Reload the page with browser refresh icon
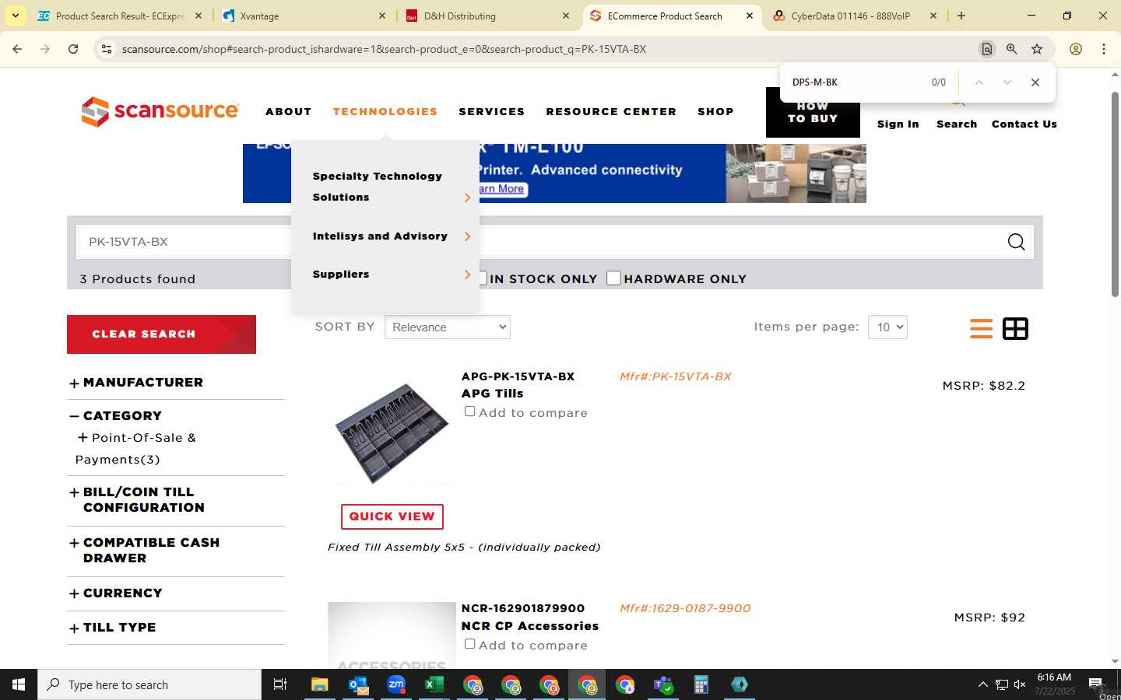Viewport: 1121px width, 700px height. (x=73, y=49)
